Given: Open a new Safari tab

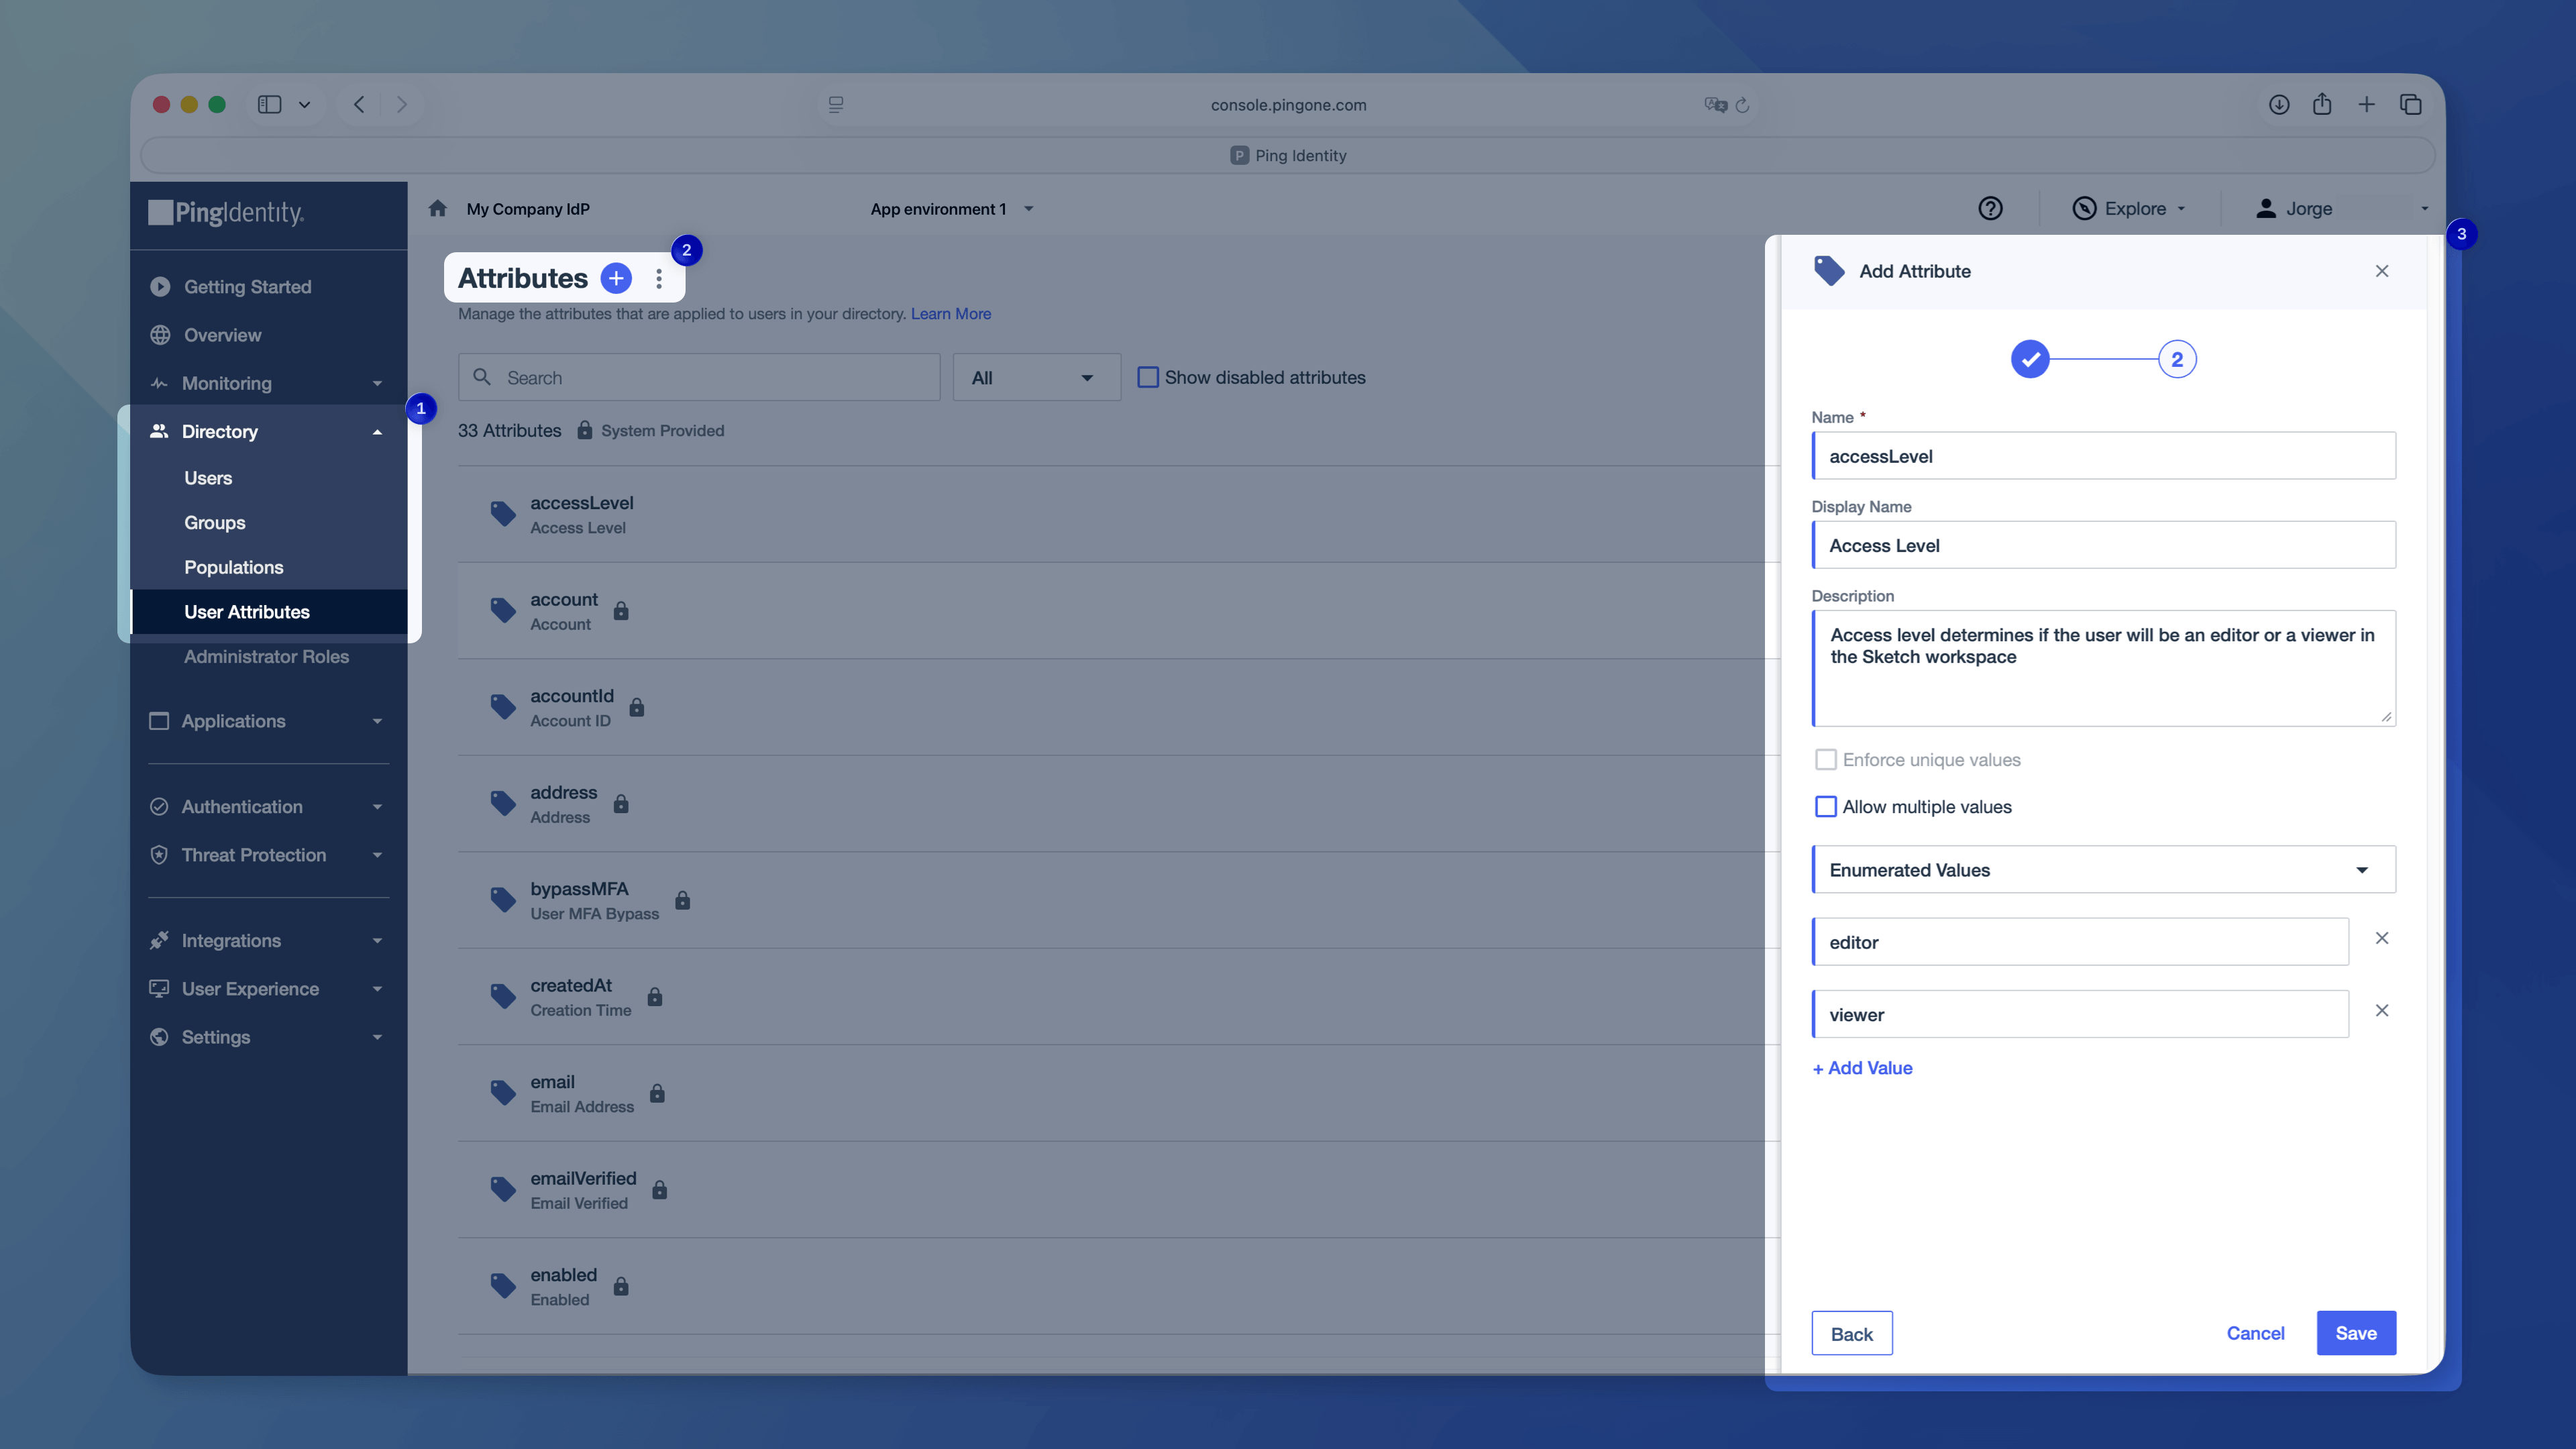Looking at the screenshot, I should (x=2366, y=104).
